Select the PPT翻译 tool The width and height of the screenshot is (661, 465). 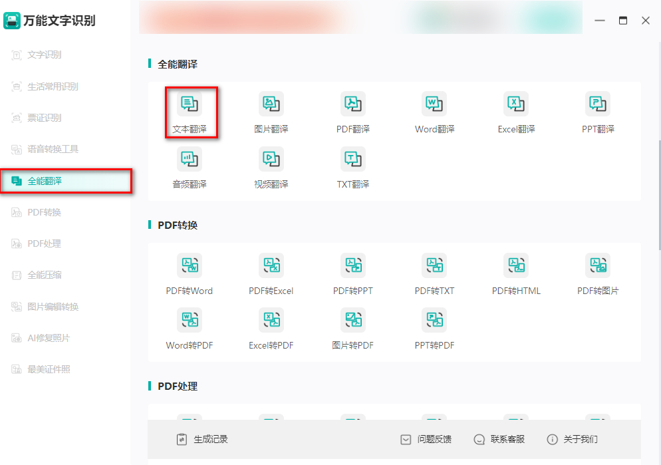point(597,110)
